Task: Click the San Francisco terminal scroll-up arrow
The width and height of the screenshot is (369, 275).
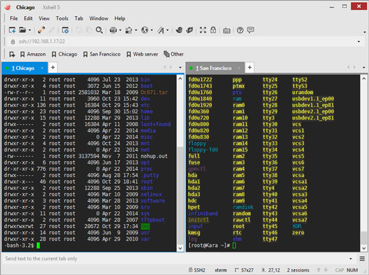Action: pyautogui.click(x=364, y=78)
